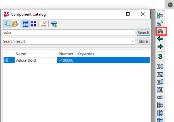Click the double-line plate connection icon
This screenshot has width=174, height=122.
tap(160, 105)
